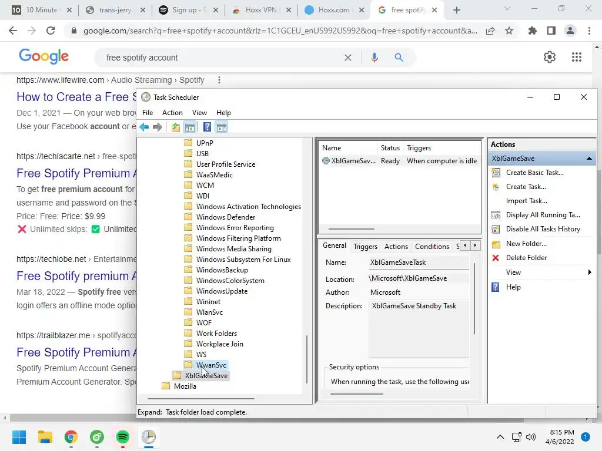Click the Triggers column header
The height and width of the screenshot is (451, 602).
click(x=442, y=148)
